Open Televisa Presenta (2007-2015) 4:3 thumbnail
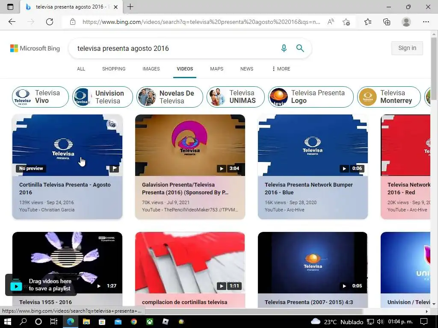Image resolution: width=438 pixels, height=328 pixels. 313,263
